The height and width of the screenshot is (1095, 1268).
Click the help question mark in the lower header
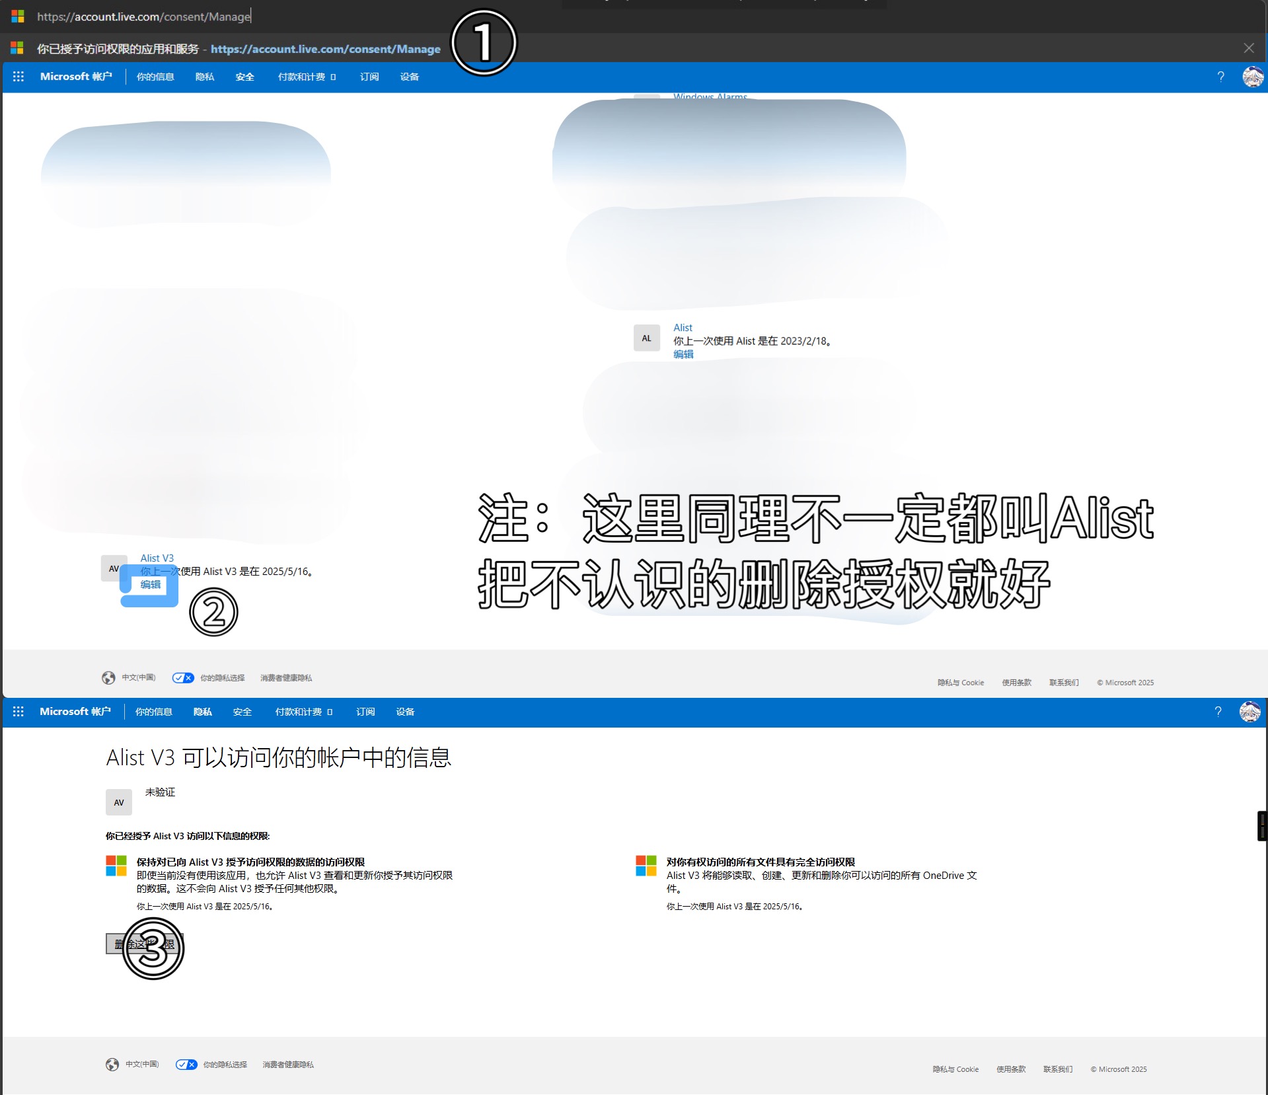tap(1218, 712)
